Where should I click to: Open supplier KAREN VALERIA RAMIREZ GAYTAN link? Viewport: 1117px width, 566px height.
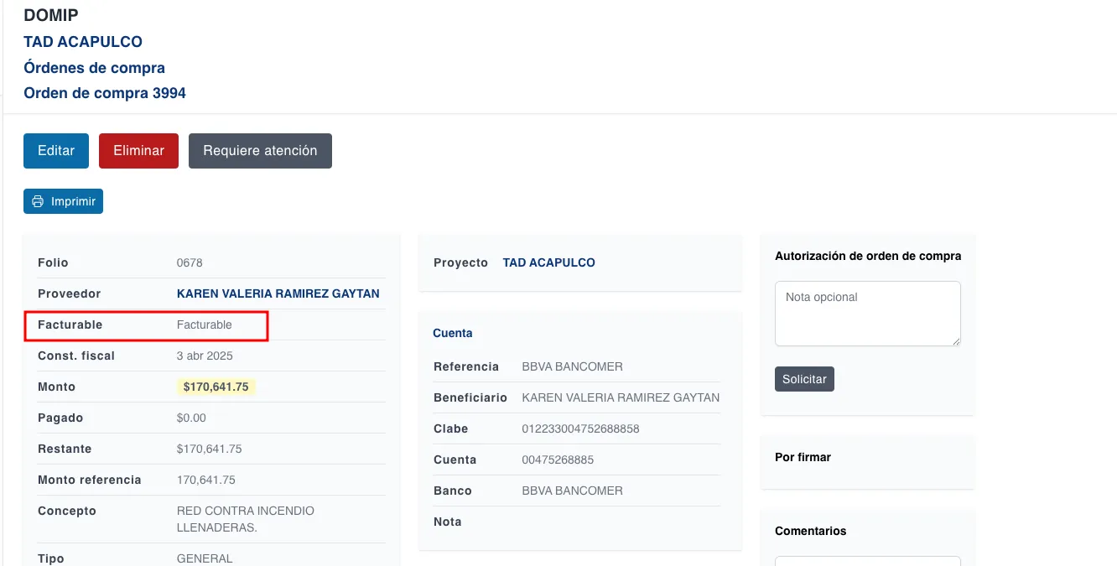coord(278,293)
